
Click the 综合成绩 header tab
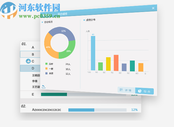pos(62,14)
